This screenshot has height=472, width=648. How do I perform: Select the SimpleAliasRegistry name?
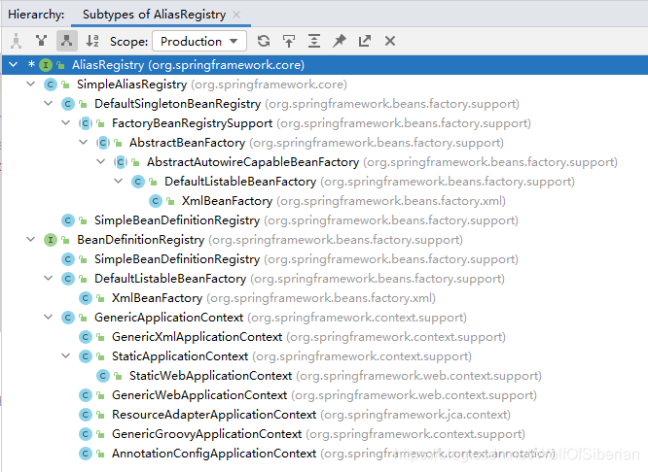(x=131, y=84)
